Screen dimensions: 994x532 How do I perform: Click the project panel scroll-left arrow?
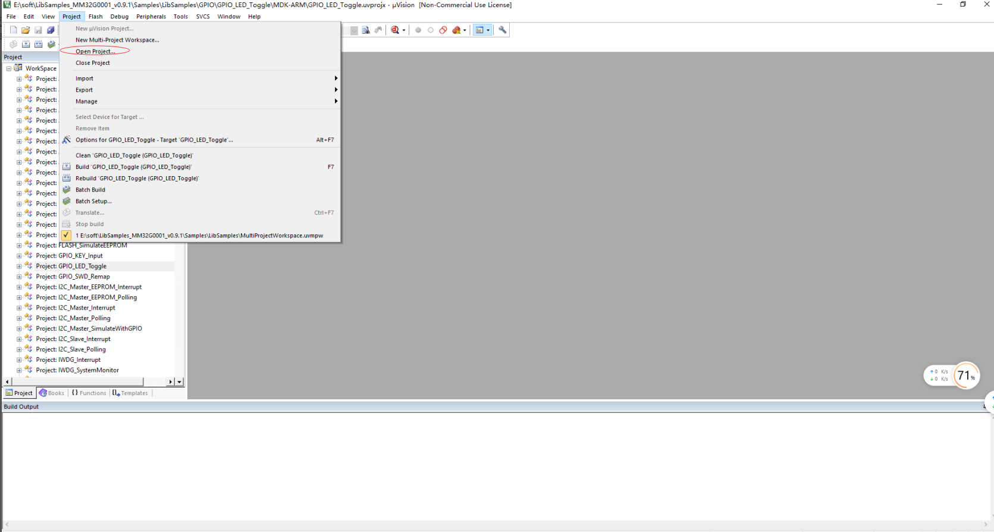click(8, 381)
